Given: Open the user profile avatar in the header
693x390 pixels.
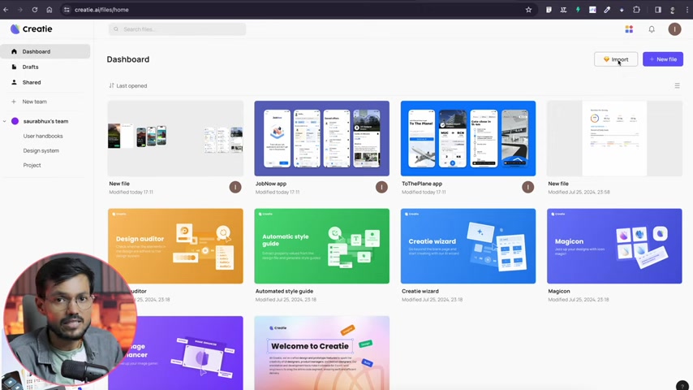Looking at the screenshot, I should tap(674, 29).
